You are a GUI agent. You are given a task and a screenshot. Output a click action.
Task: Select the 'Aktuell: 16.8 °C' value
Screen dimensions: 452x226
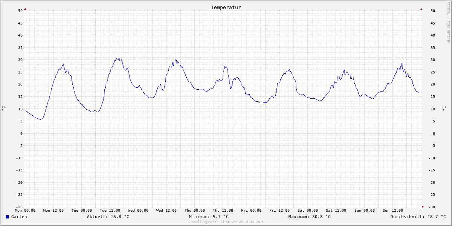(x=108, y=217)
